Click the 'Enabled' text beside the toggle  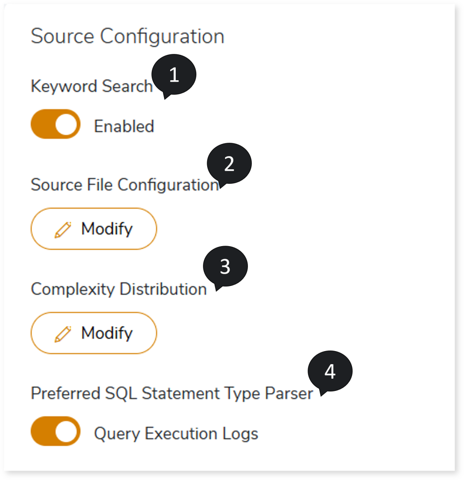[124, 127]
